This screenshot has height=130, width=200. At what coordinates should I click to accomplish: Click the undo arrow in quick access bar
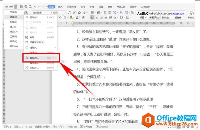coord(35,7)
